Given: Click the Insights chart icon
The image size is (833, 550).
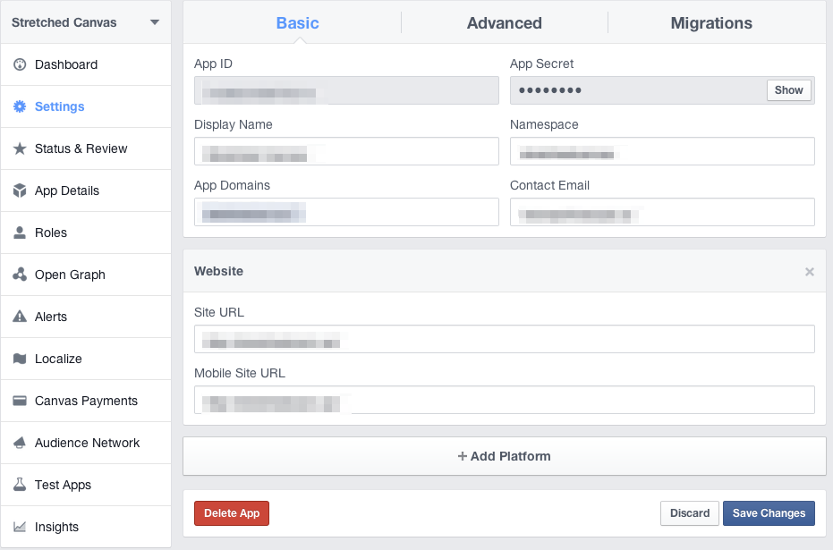Looking at the screenshot, I should (x=20, y=527).
